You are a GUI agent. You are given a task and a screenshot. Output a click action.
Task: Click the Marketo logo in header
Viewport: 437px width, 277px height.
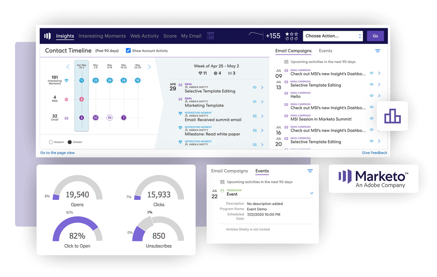(x=47, y=36)
